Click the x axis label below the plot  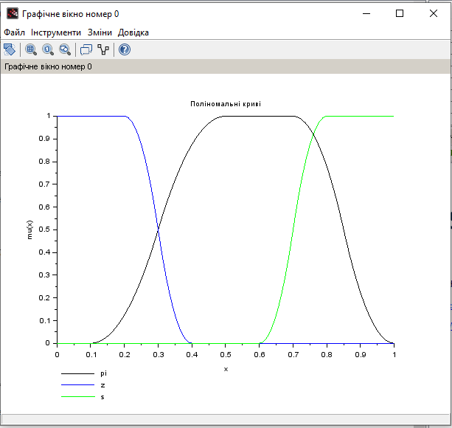[226, 369]
